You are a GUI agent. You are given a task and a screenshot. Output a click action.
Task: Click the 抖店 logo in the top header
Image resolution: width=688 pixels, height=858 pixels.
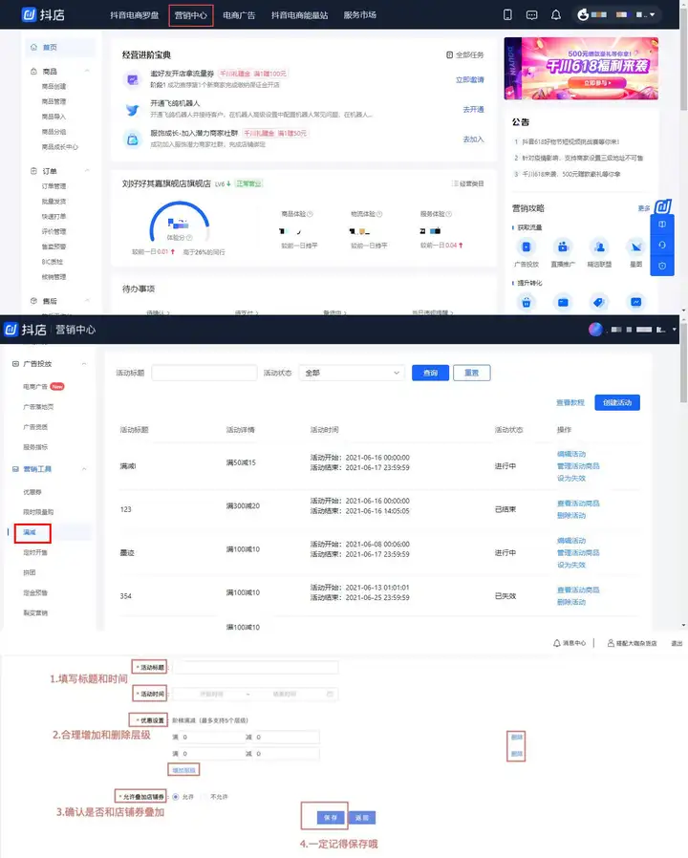43,14
